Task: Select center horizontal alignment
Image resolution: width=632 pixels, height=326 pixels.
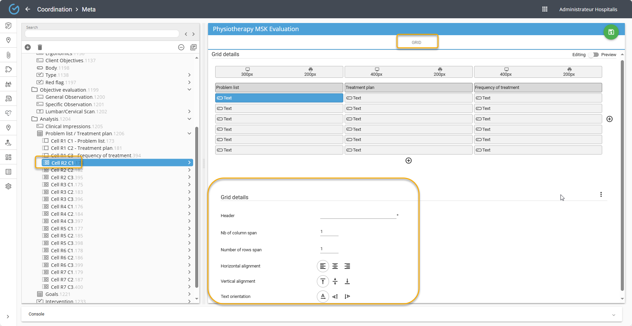Action: (335, 266)
